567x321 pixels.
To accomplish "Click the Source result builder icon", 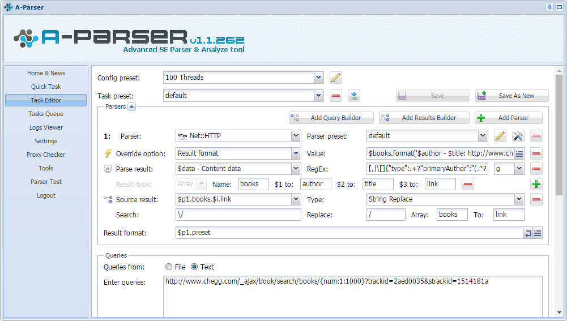I will click(108, 199).
